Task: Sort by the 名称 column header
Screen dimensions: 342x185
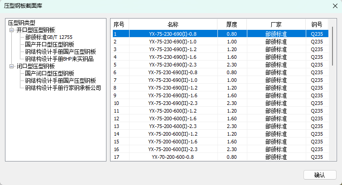Action: [x=173, y=24]
